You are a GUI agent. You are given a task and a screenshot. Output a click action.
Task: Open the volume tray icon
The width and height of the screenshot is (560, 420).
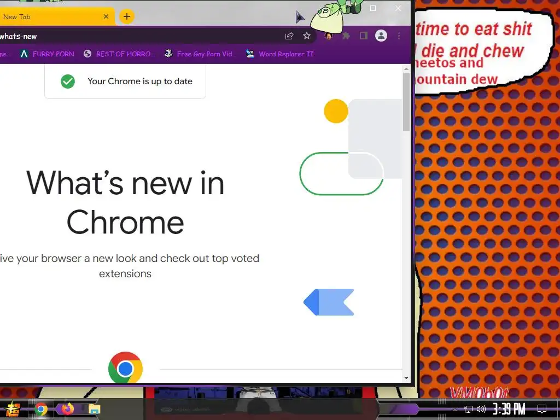(481, 409)
